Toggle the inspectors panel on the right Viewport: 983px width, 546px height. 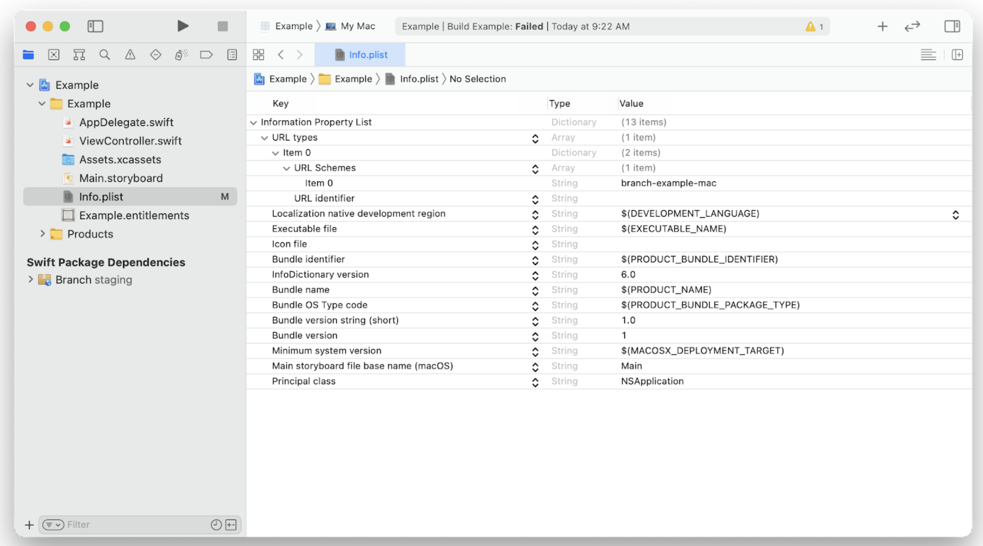click(952, 26)
